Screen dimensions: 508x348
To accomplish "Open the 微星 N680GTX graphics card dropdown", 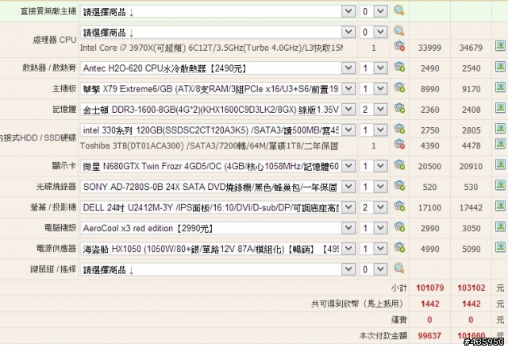I will pyautogui.click(x=217, y=166).
